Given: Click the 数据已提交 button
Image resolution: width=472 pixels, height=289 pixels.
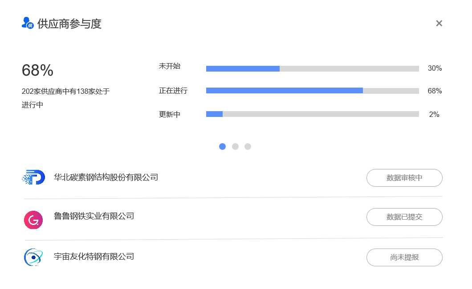Looking at the screenshot, I should pos(404,217).
